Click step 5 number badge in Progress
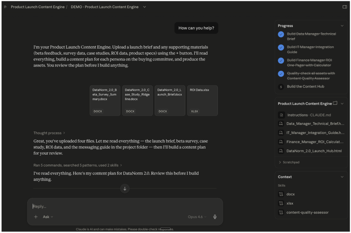 click(x=281, y=87)
